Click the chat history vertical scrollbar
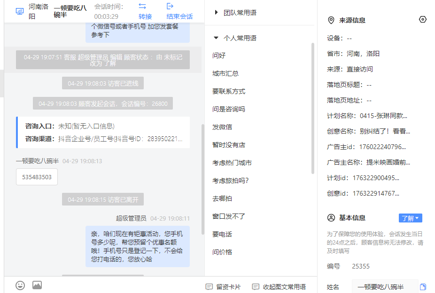This screenshot has height=293, width=435. pos(203,179)
